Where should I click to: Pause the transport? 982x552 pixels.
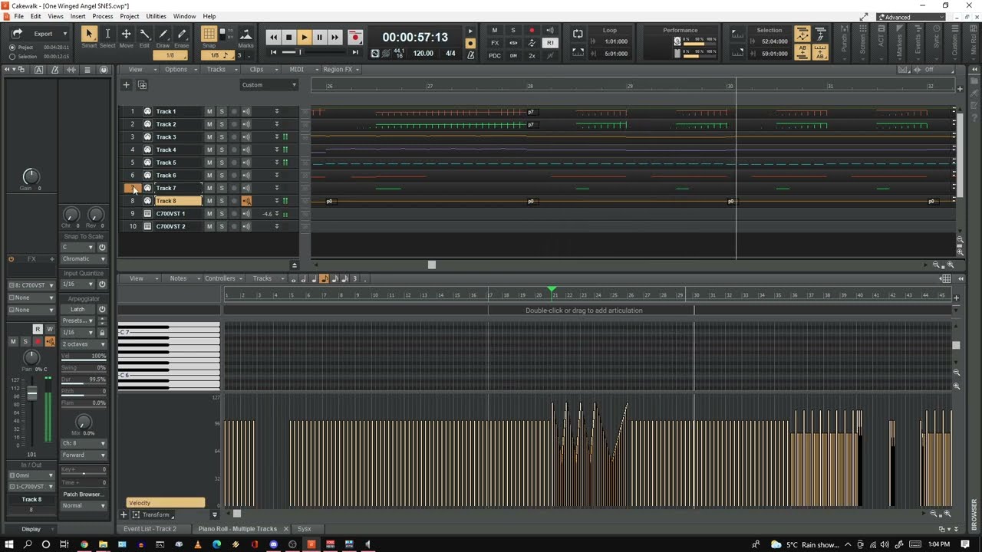click(x=319, y=37)
